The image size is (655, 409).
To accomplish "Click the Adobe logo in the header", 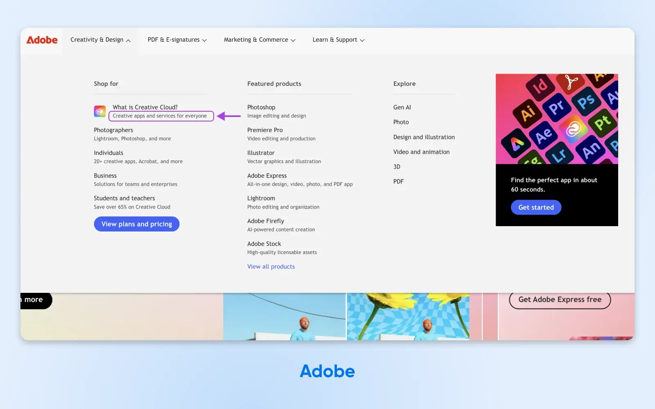I will (42, 40).
